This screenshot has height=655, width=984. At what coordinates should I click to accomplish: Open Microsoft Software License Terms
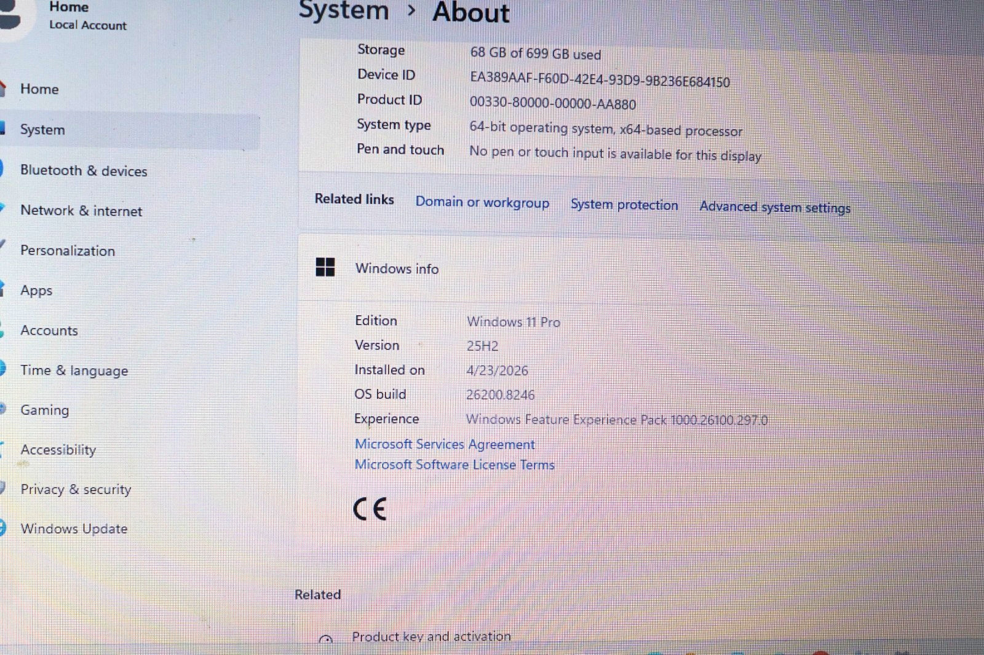point(454,465)
